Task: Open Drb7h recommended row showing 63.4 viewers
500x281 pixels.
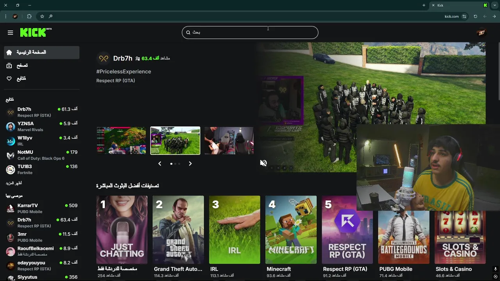Action: (41, 223)
